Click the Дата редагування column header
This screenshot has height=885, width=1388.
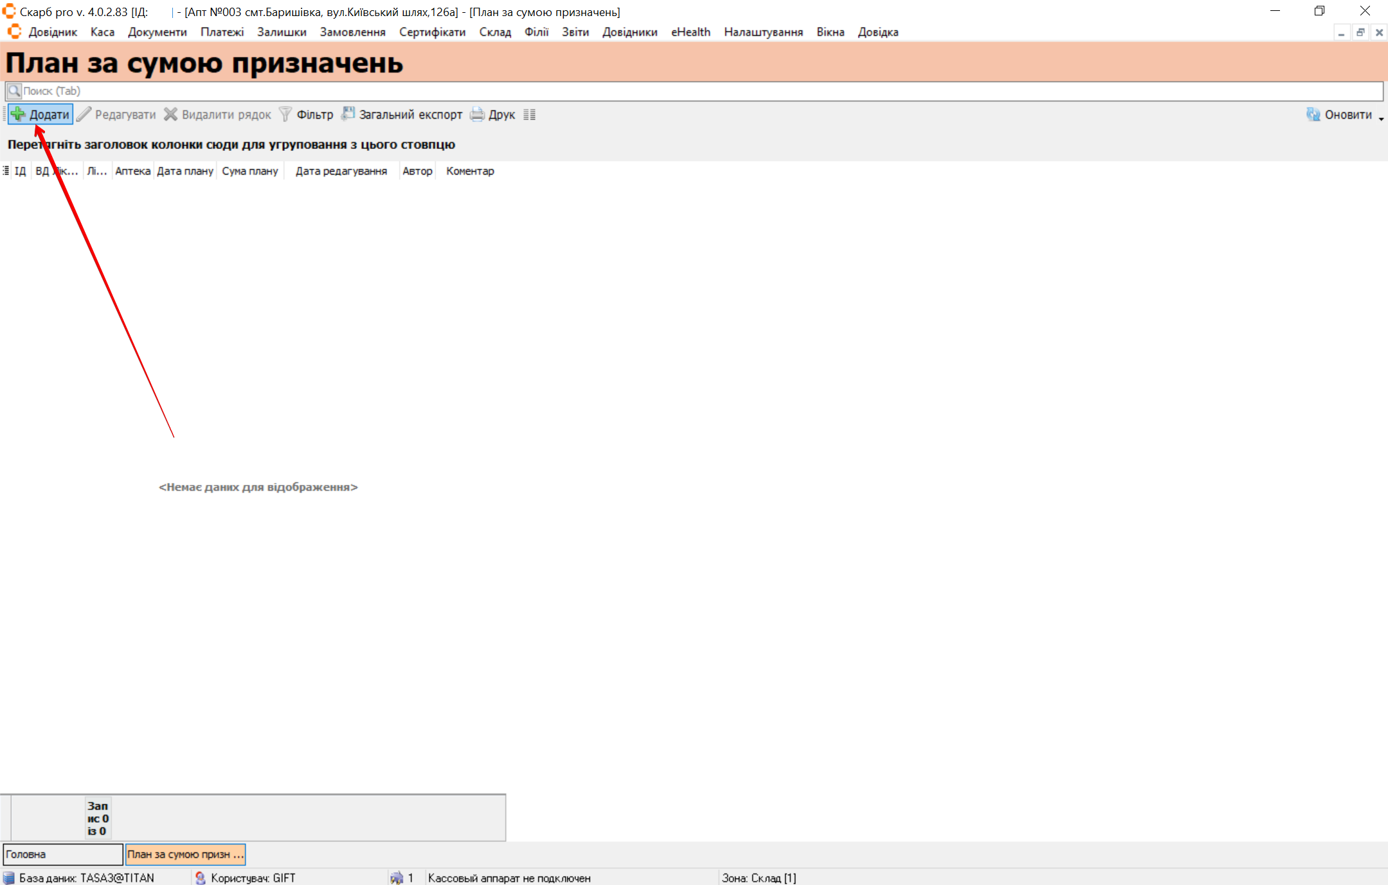(x=341, y=171)
